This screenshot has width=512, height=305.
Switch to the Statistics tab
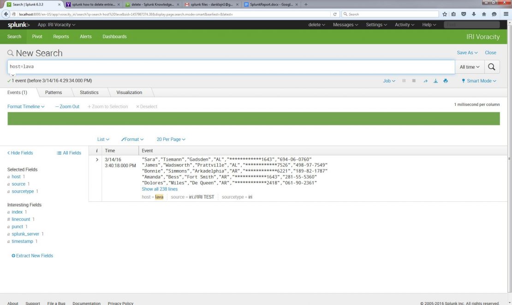pos(89,93)
